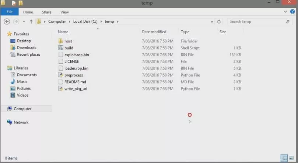Open the Share ribbon tab

(46, 12)
